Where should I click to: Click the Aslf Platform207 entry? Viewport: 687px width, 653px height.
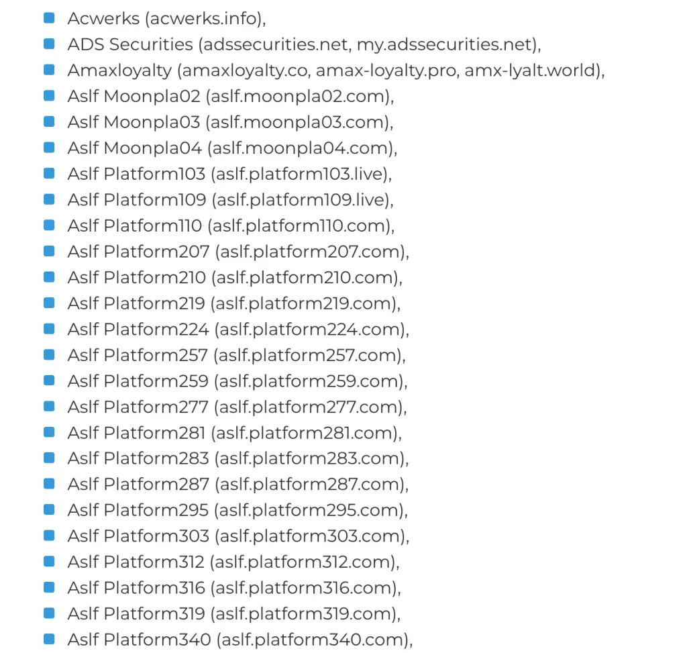pyautogui.click(x=238, y=251)
